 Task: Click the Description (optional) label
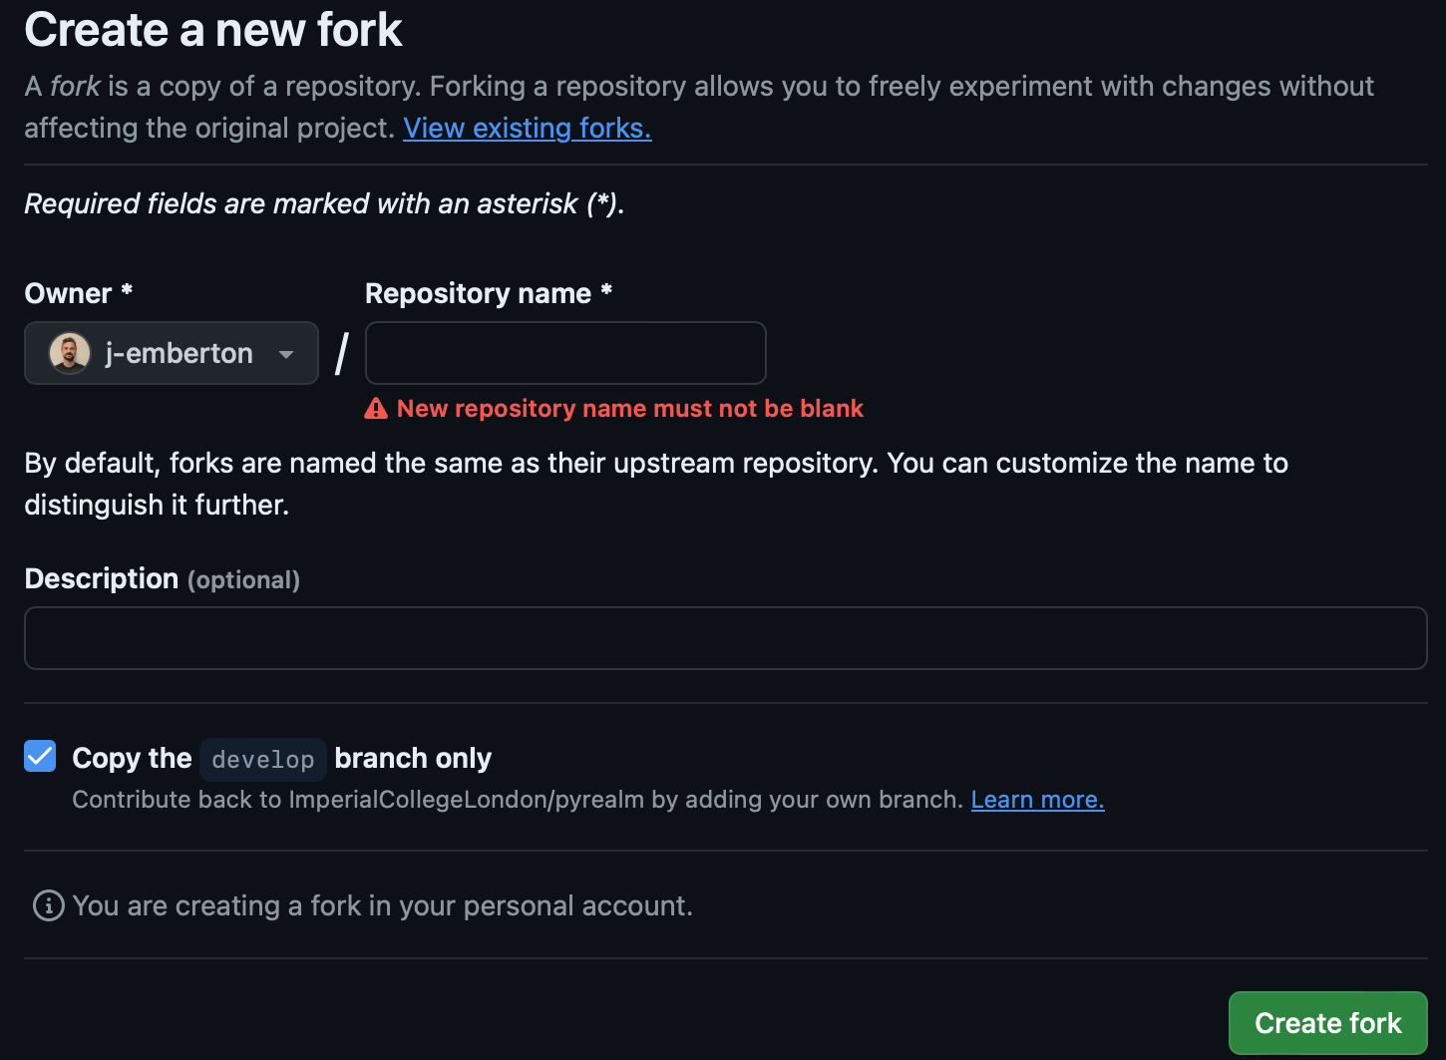coord(162,579)
